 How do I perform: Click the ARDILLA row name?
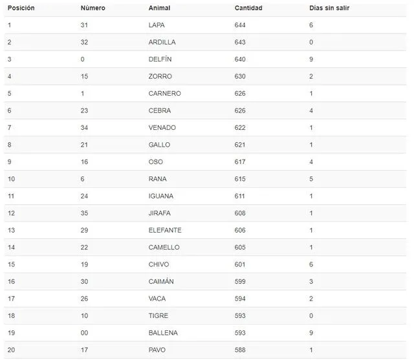162,42
